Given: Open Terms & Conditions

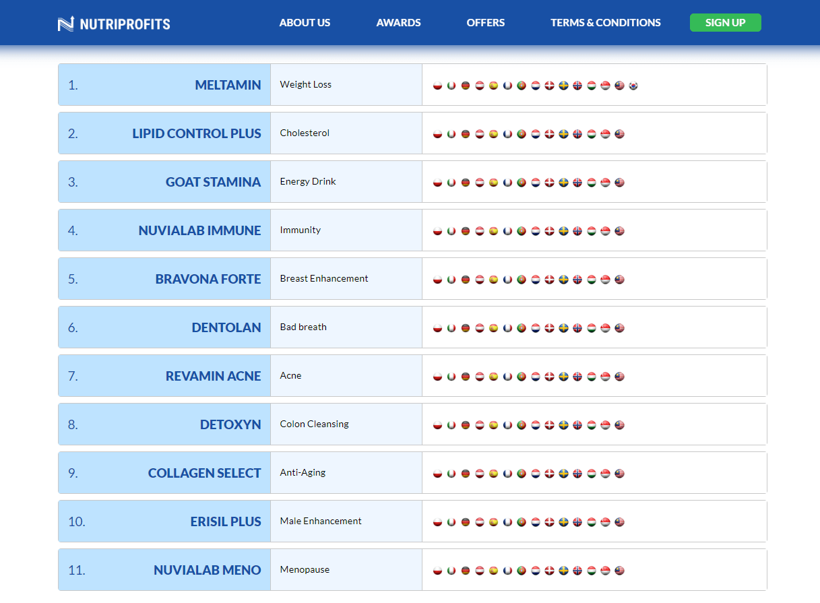Looking at the screenshot, I should (x=605, y=23).
